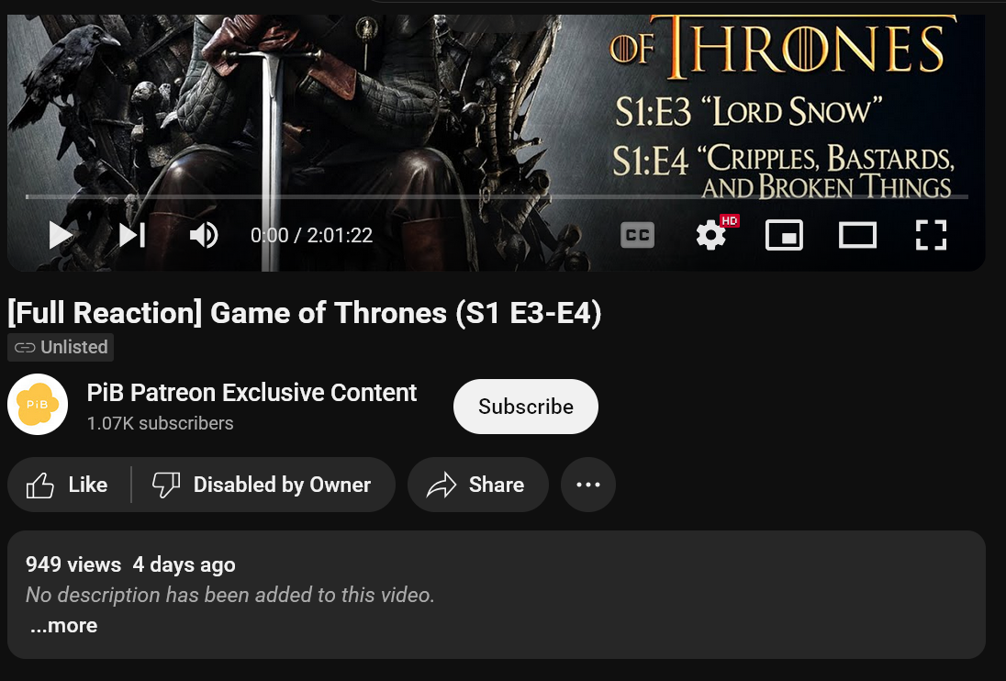Share this video
This screenshot has width=1006, height=681.
pyautogui.click(x=478, y=485)
